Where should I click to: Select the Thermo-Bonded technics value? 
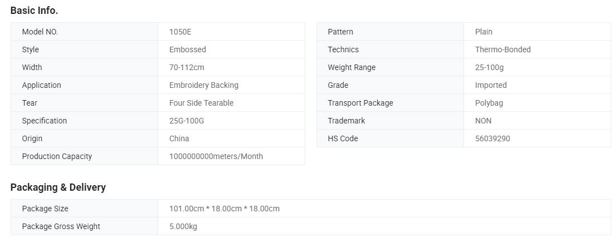click(503, 49)
